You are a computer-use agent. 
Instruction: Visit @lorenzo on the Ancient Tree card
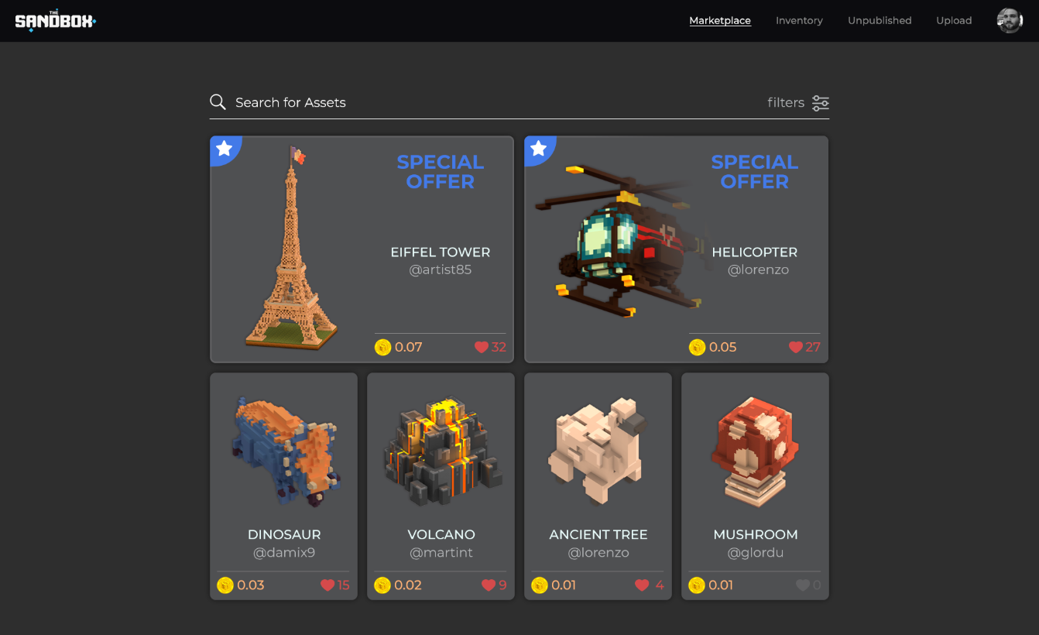(598, 553)
